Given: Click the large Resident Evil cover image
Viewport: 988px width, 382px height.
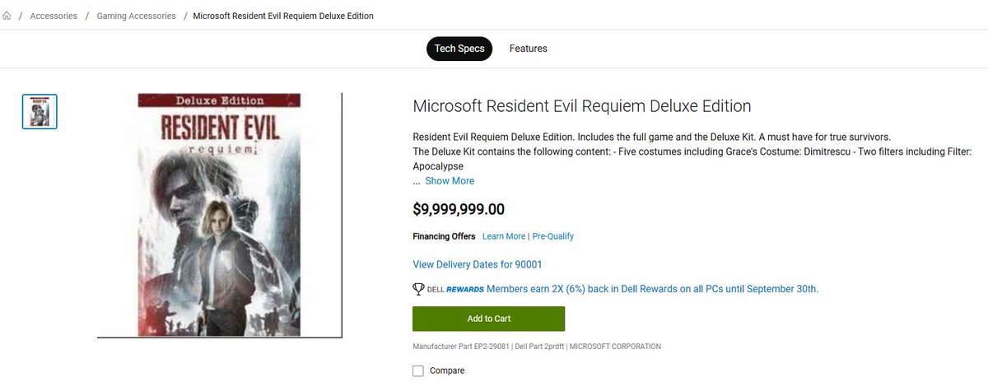Looking at the screenshot, I should click(219, 215).
